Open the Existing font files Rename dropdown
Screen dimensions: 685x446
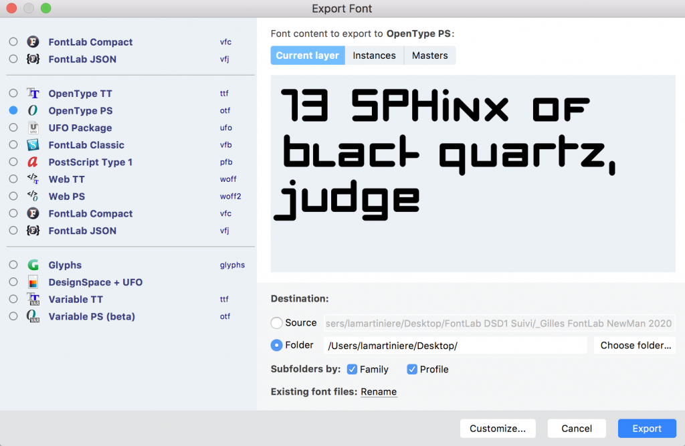pos(379,392)
